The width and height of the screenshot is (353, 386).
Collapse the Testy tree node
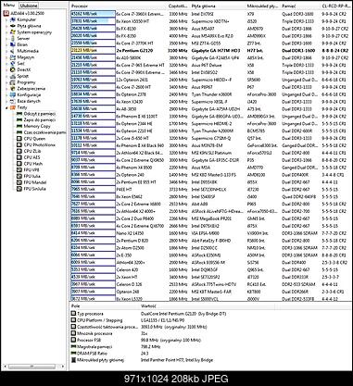pos(6,107)
